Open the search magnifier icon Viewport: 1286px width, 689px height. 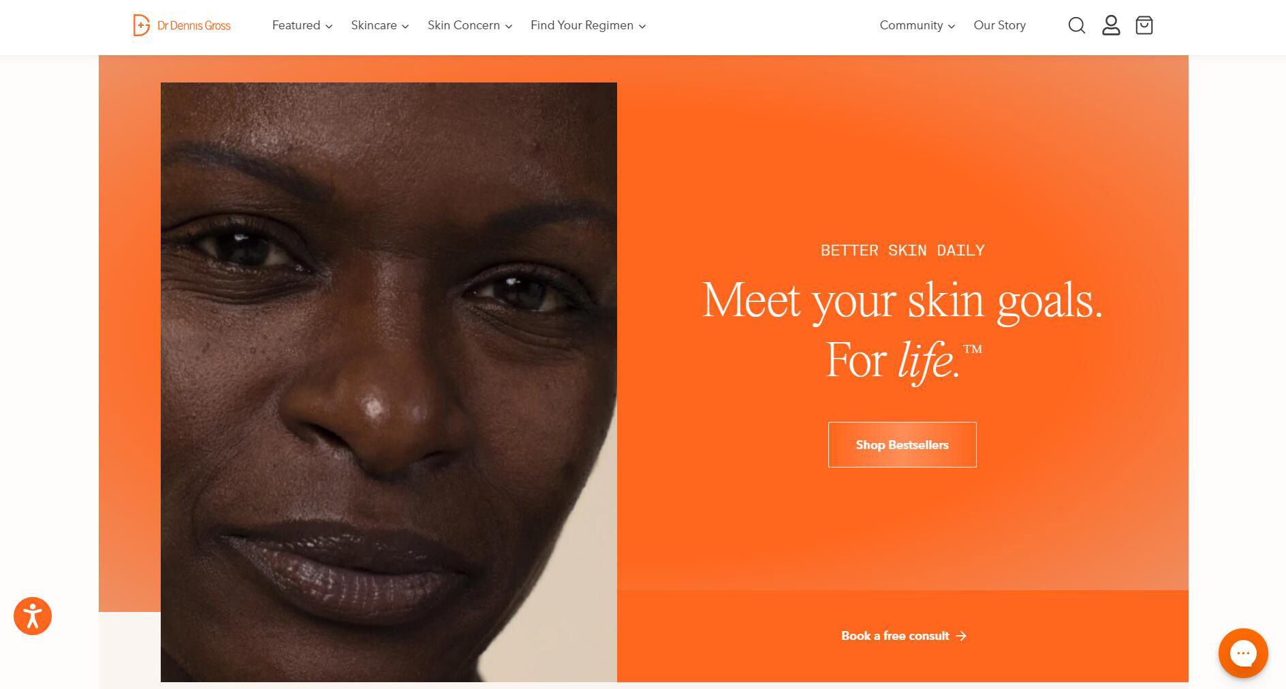tap(1076, 26)
